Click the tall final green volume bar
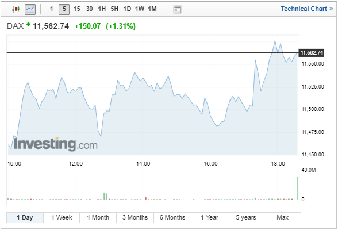Viewport: 338px width, 230px height. 298,189
